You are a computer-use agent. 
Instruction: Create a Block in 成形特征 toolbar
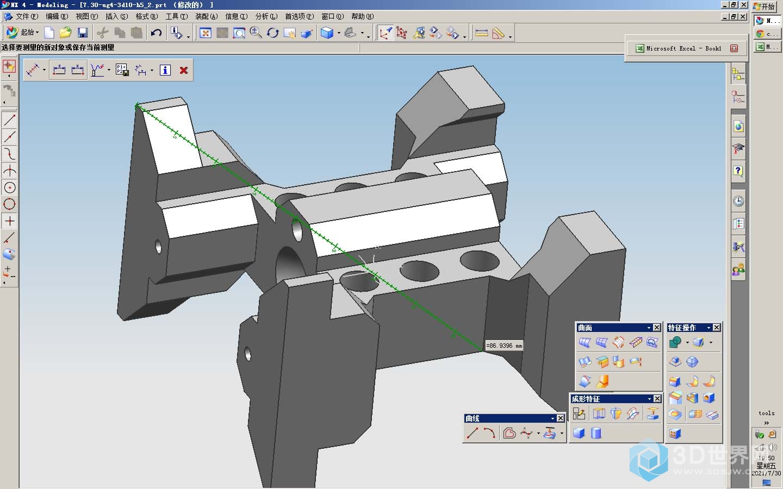pos(579,433)
